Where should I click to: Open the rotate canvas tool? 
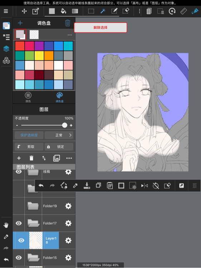[x=172, y=11]
